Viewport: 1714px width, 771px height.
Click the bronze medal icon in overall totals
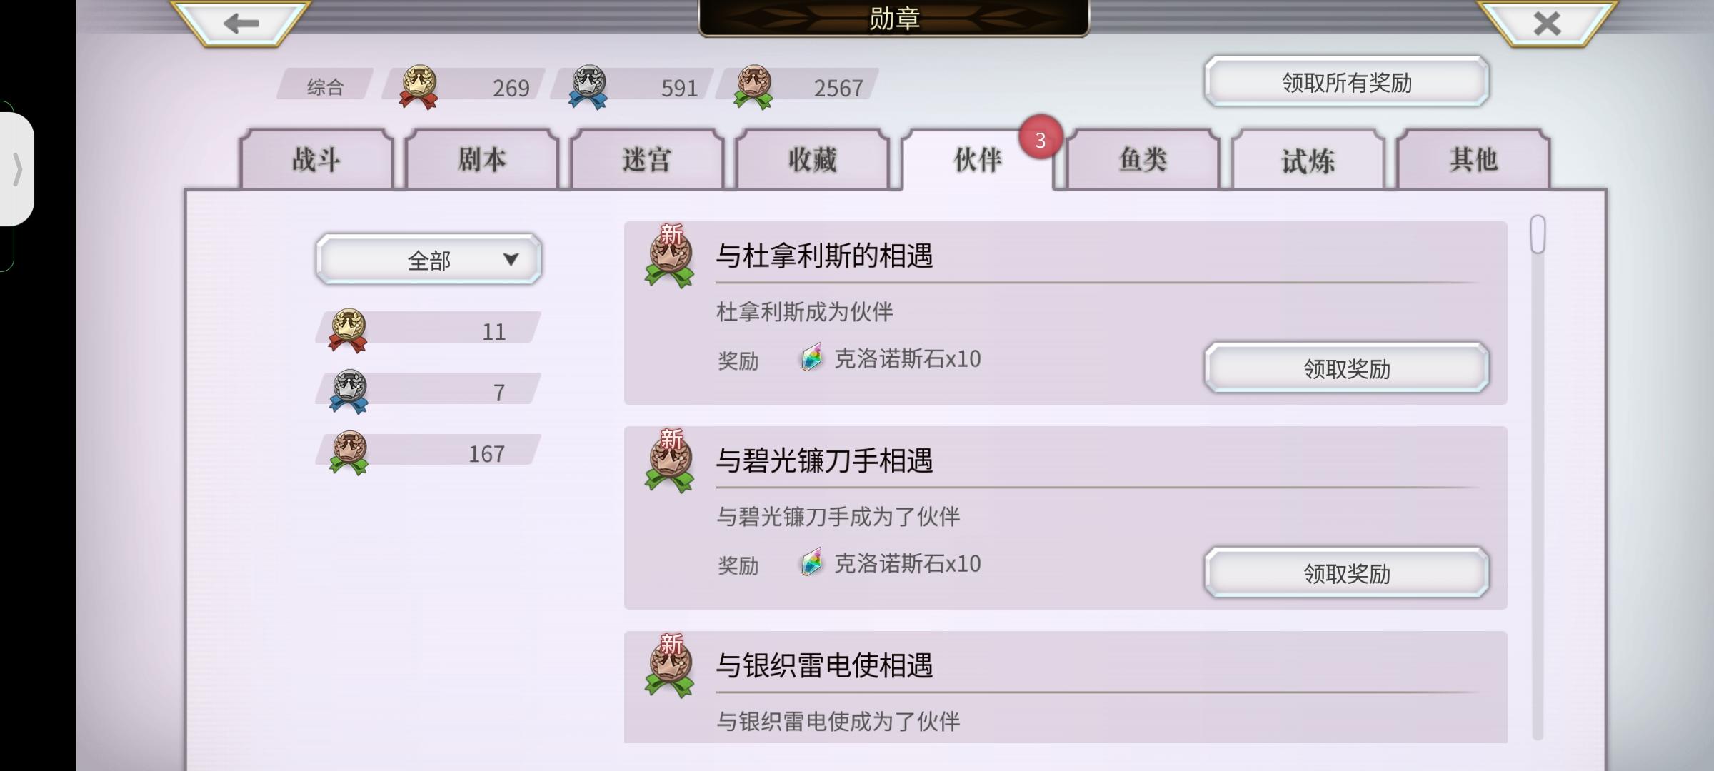coord(753,87)
